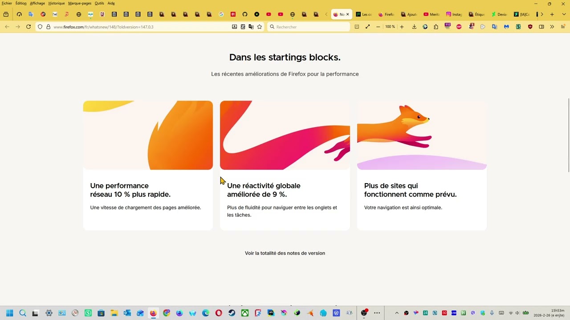Click the heading Une réactivité globale améliorée de 9 %.

pyautogui.click(x=264, y=190)
